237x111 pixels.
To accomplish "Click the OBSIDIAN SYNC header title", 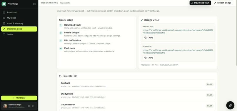I will coord(50,3).
